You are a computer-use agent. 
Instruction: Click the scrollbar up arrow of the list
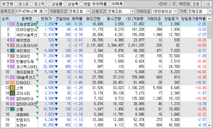pyautogui.click(x=209, y=19)
